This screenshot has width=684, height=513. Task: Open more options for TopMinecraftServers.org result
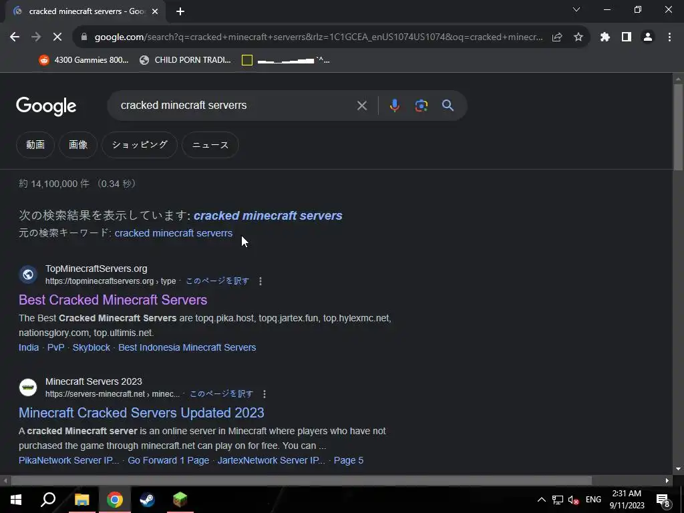point(261,281)
